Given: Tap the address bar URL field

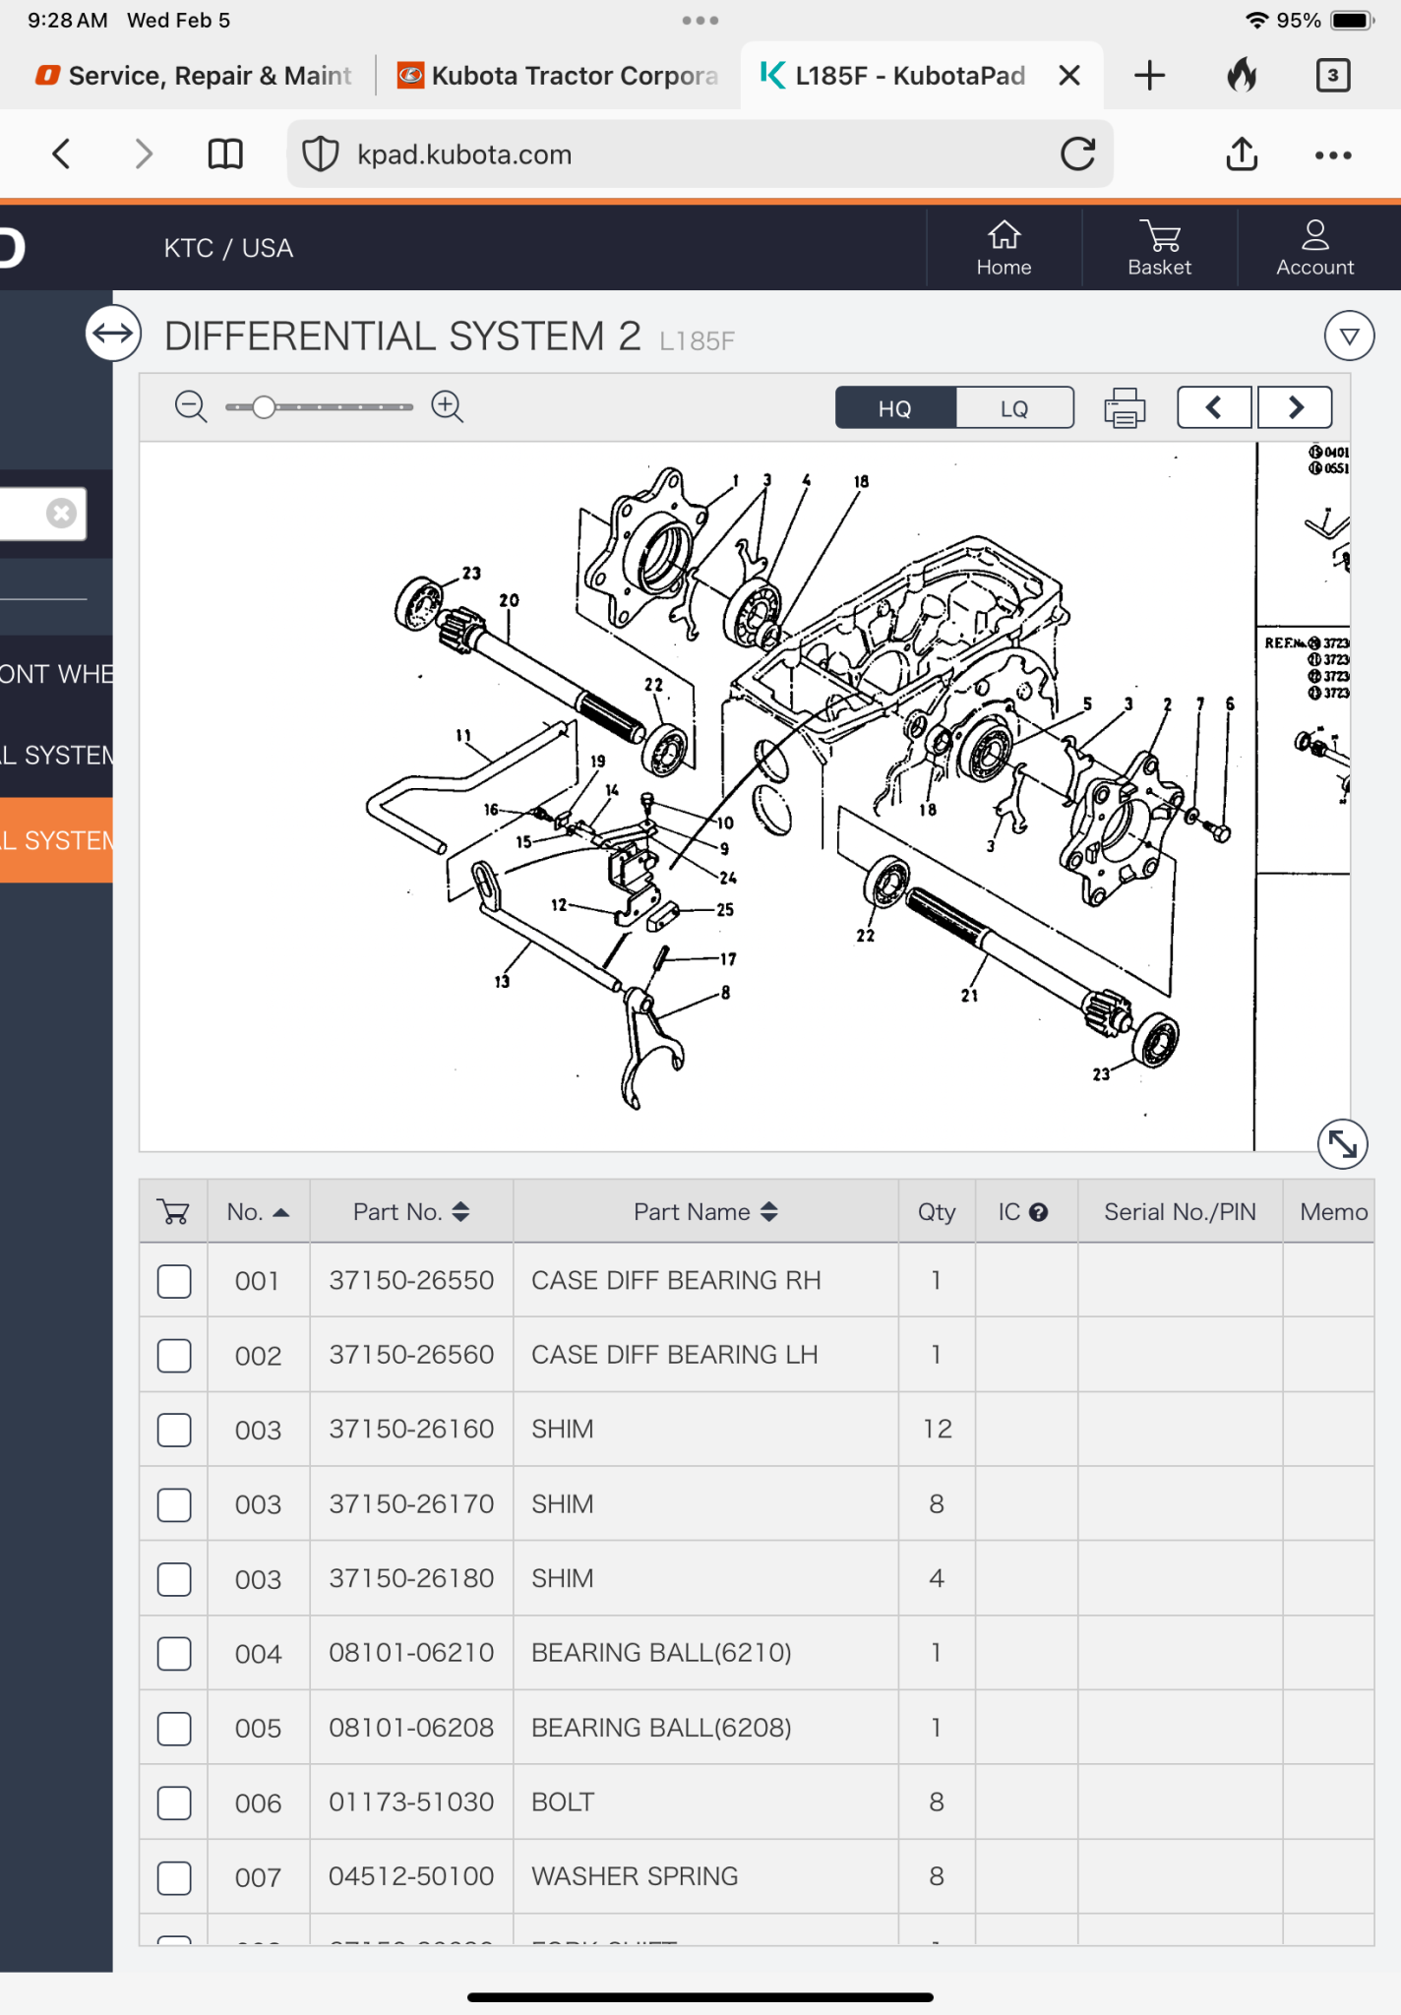Looking at the screenshot, I should point(700,154).
